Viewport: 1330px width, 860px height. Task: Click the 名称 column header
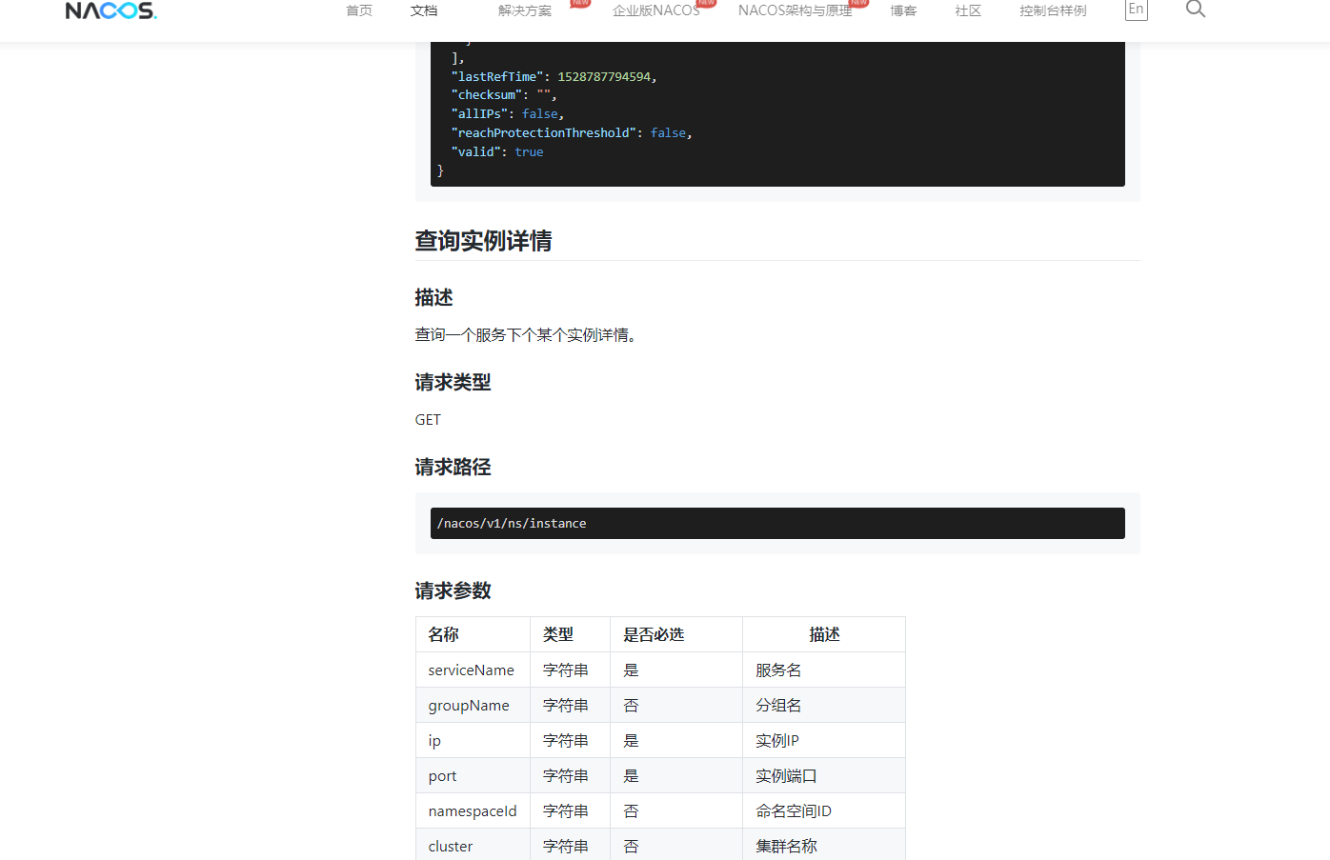[x=473, y=634]
